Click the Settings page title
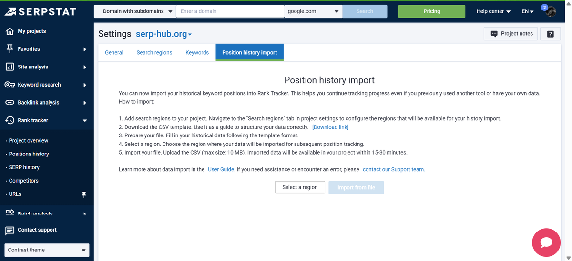 tap(114, 34)
